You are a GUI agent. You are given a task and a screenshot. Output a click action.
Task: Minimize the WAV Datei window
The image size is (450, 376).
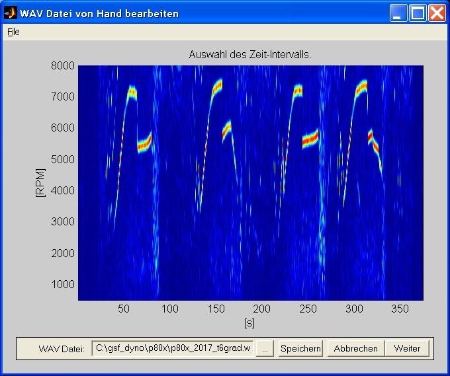pyautogui.click(x=398, y=13)
